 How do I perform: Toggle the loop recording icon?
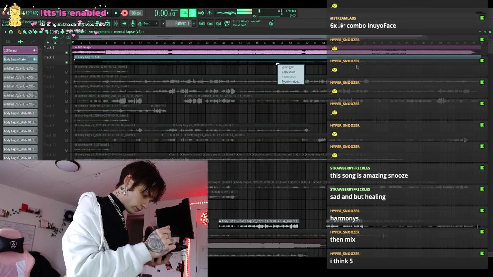201,13
